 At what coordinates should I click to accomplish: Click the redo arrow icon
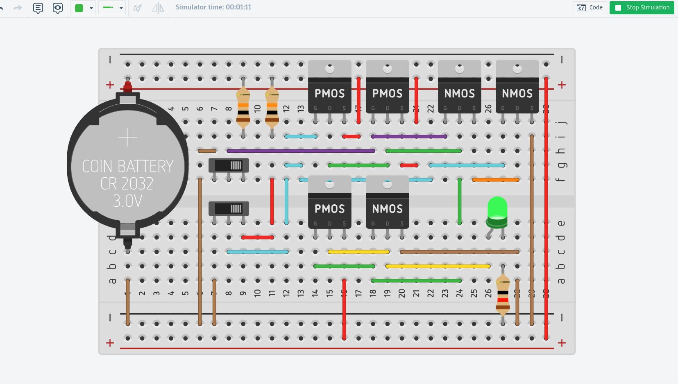point(18,8)
